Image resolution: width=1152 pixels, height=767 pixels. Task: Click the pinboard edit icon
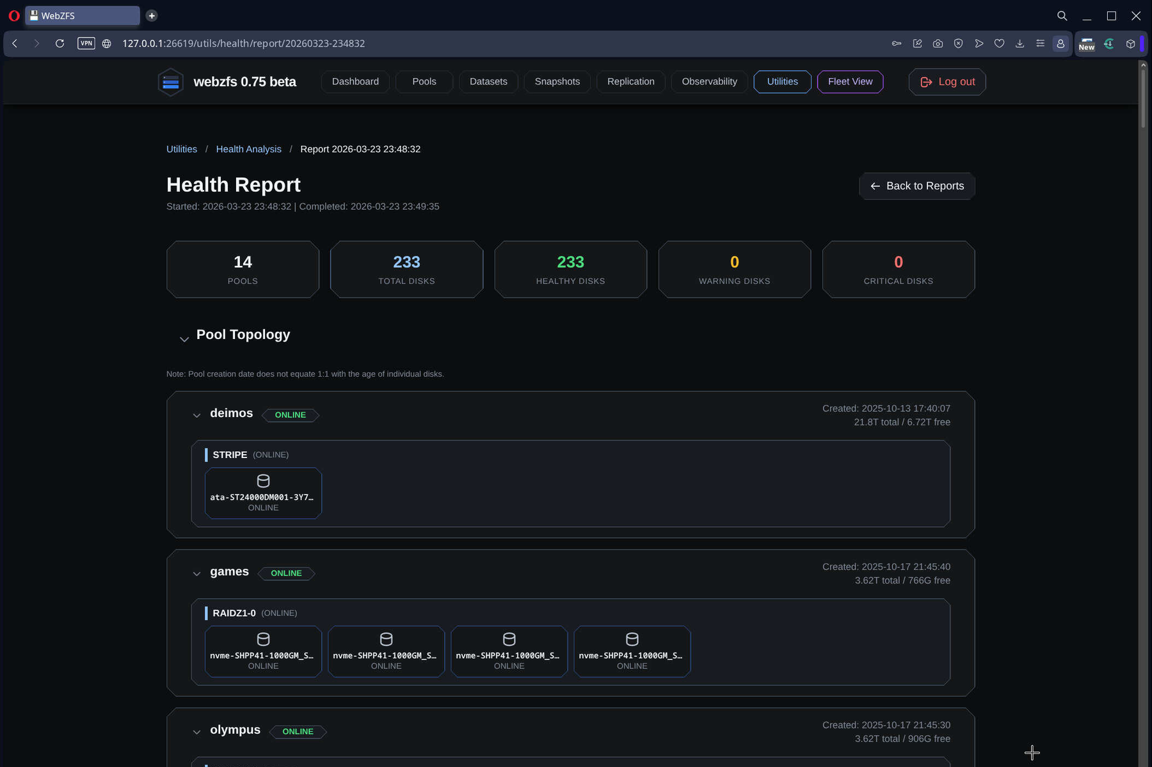tap(917, 43)
